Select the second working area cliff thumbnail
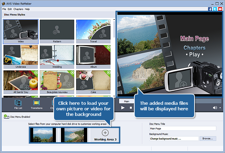 (x=74, y=135)
